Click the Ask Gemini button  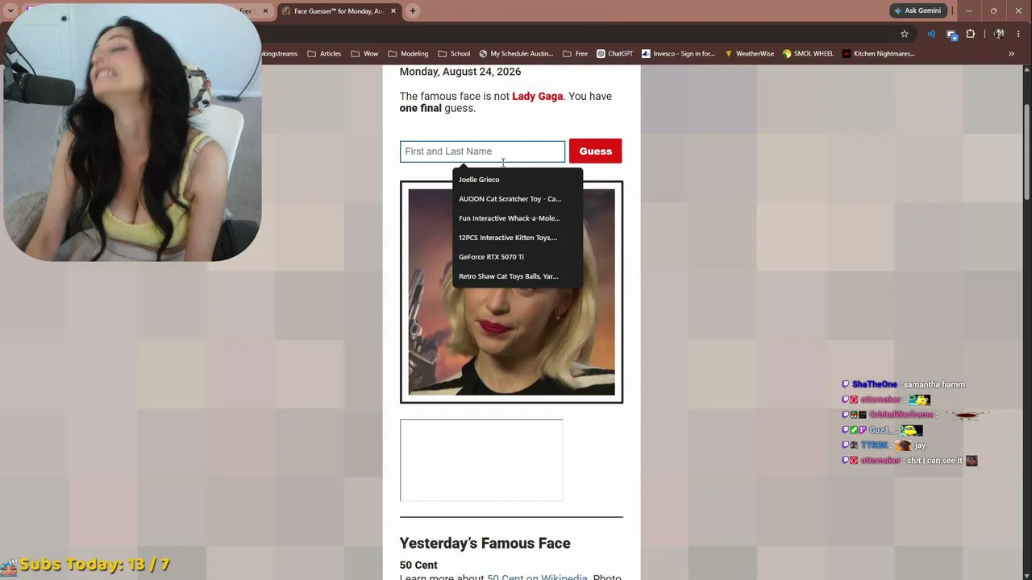(917, 10)
